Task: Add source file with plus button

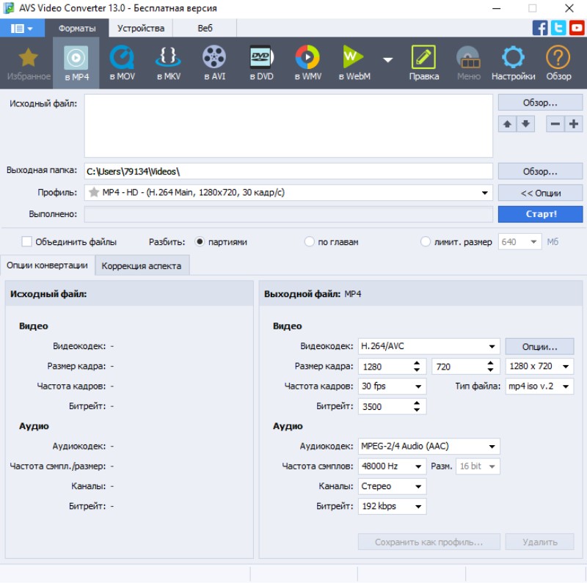Action: [574, 124]
